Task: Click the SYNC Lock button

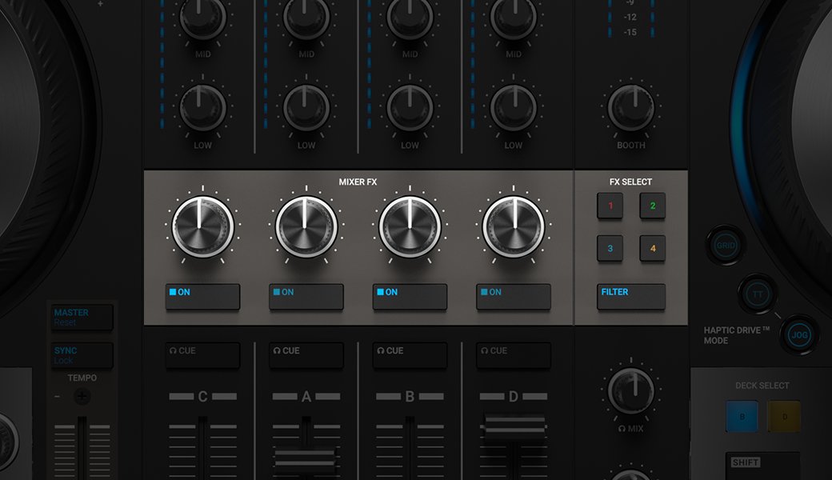Action: click(81, 355)
